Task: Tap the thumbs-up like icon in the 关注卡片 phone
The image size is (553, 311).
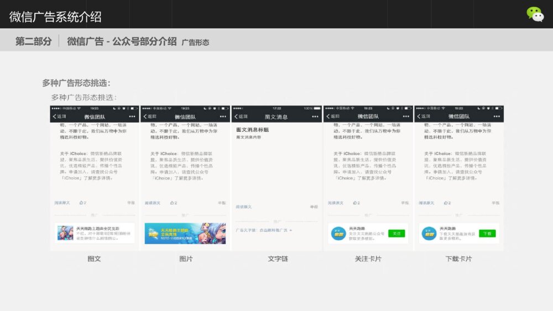Action: 355,203
